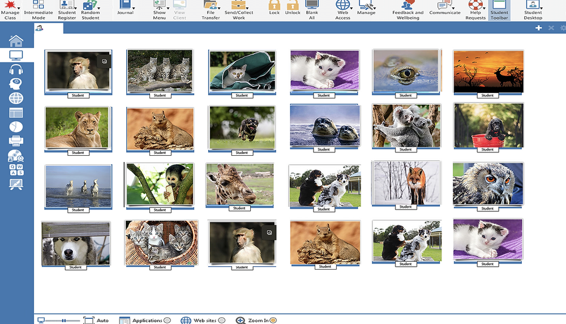Click the Web sites globe icon in bottom bar
This screenshot has width=566, height=324.
pyautogui.click(x=186, y=320)
